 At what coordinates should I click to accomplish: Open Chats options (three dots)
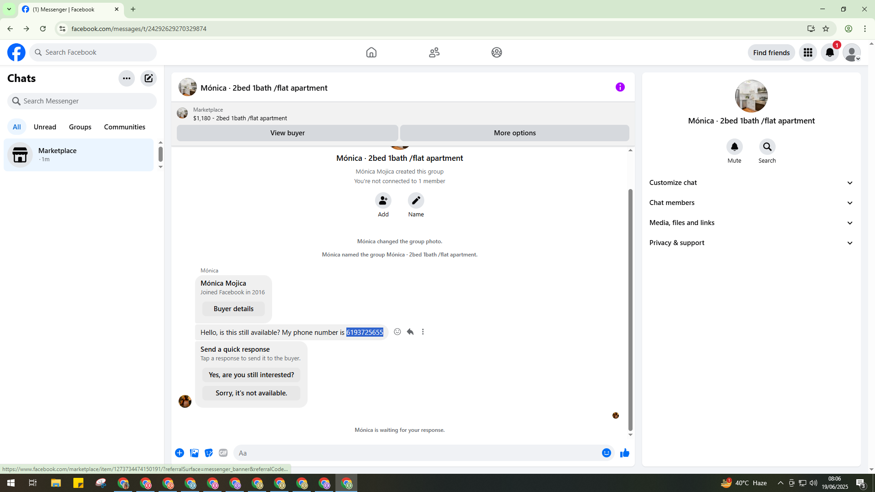(127, 78)
